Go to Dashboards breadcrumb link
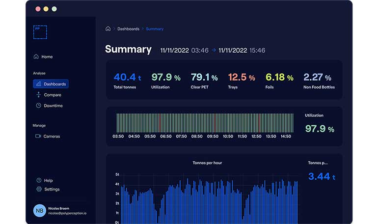Screen dimensions: 378x224 pos(128,29)
